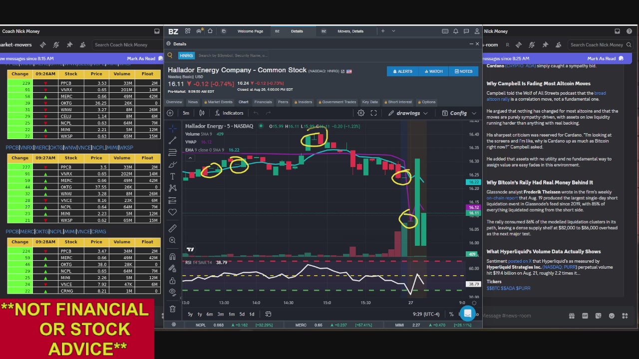Select the trend line drawing tool
Image resolution: width=639 pixels, height=359 pixels.
tap(173, 140)
